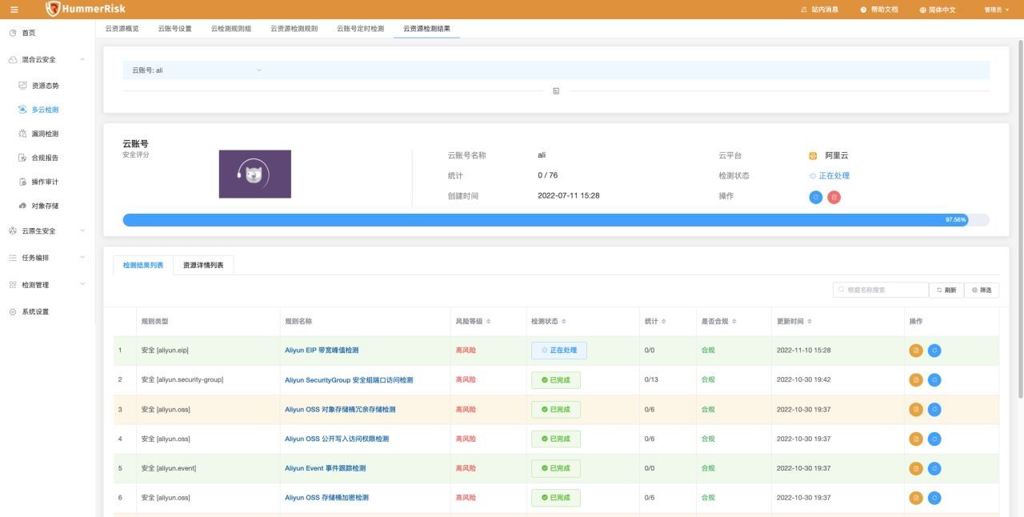Open the 云账号: ali dropdown
This screenshot has width=1024, height=517.
point(197,70)
